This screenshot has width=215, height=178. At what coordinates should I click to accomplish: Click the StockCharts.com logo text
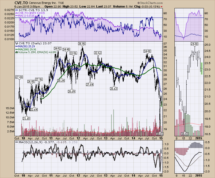tap(150, 3)
